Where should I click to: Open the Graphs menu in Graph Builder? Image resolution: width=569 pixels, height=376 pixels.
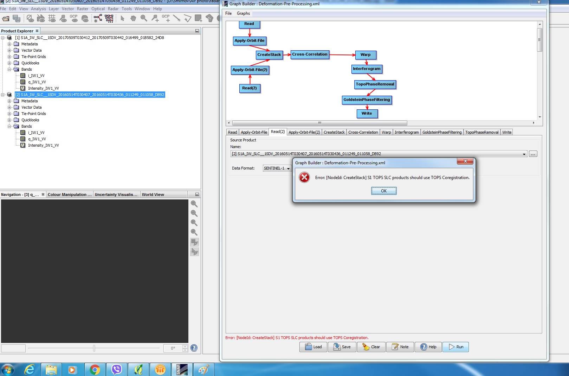pyautogui.click(x=243, y=13)
